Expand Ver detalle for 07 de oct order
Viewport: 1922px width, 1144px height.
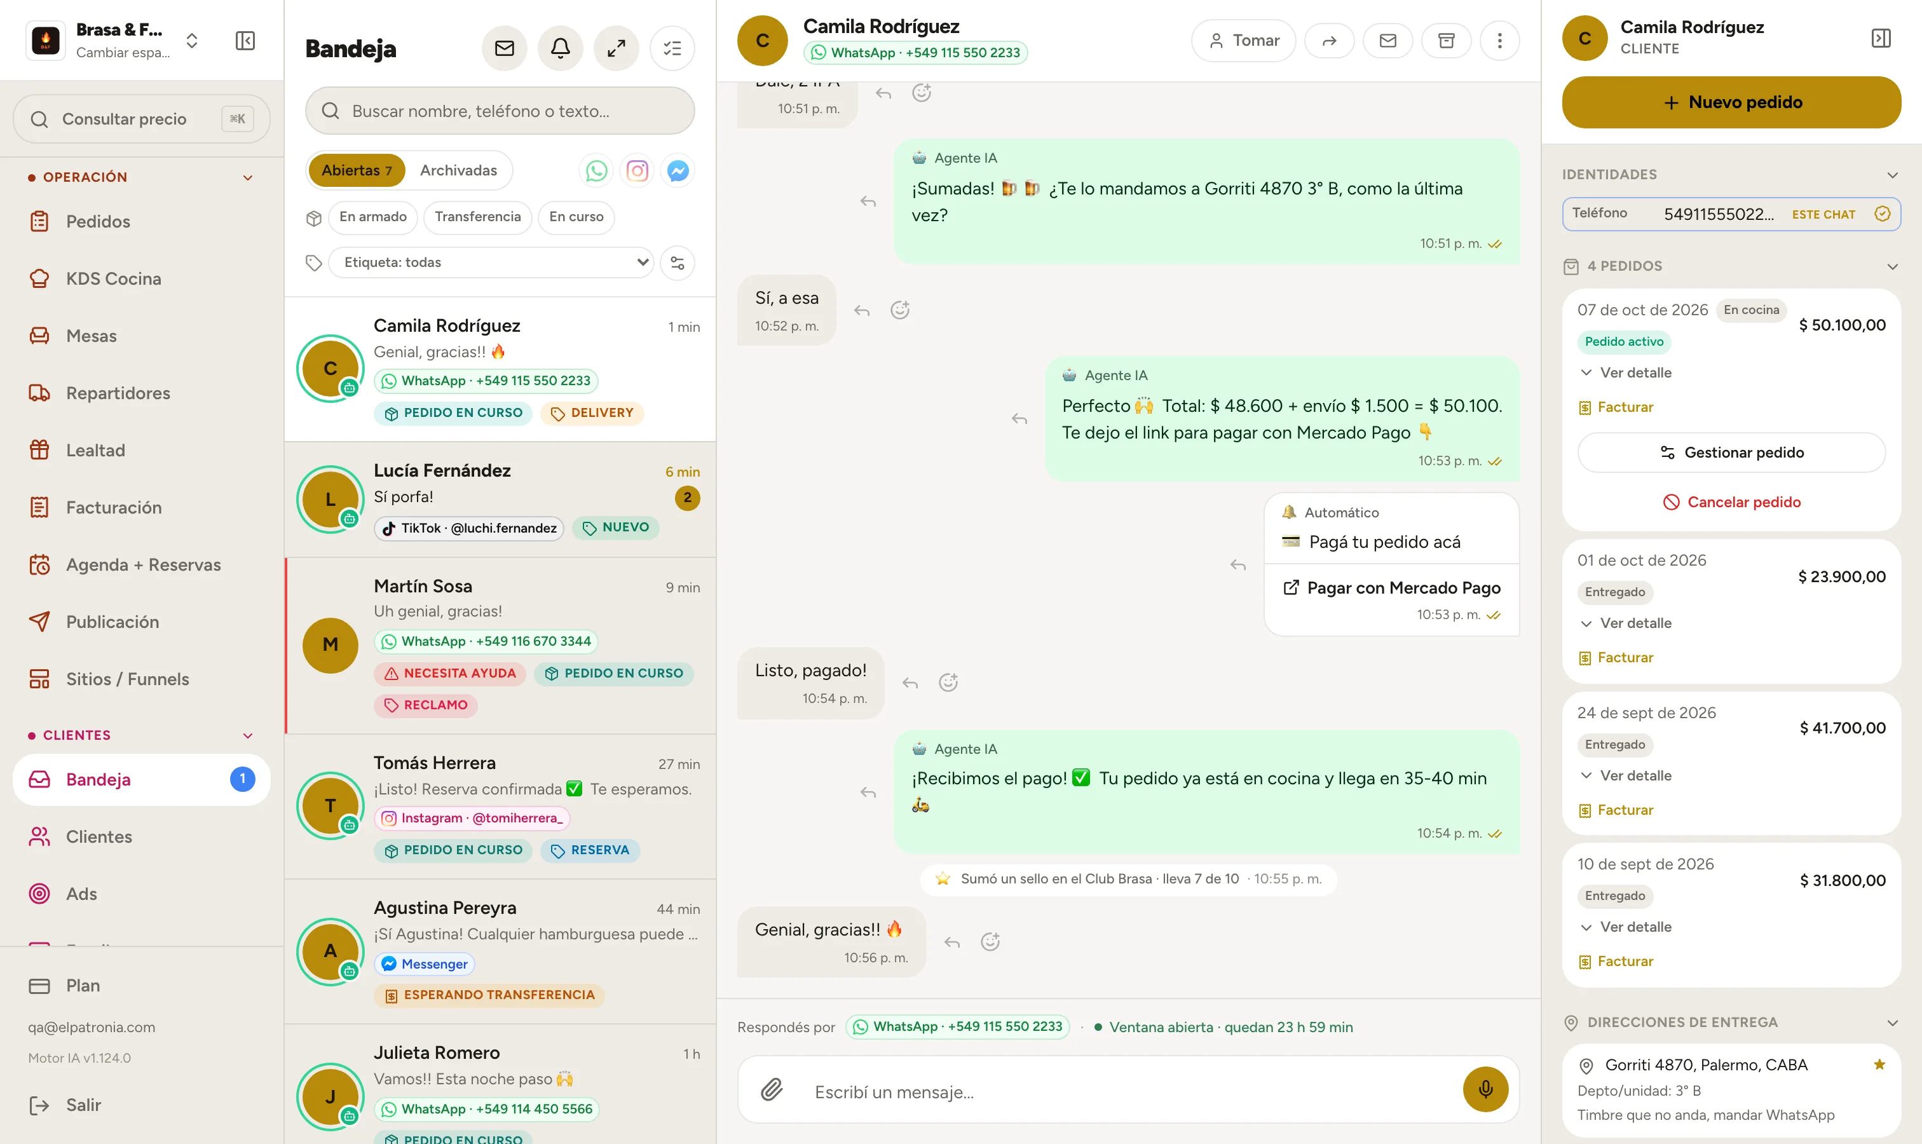click(1625, 373)
